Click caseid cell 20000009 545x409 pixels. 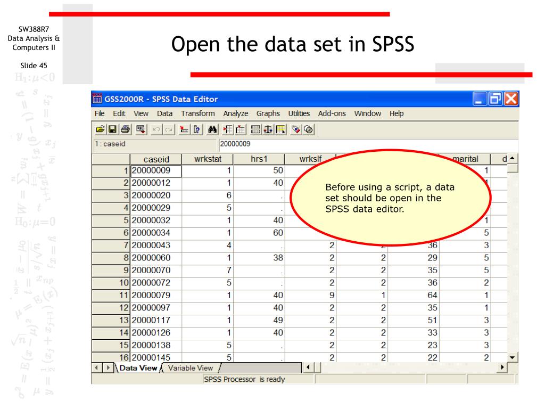click(156, 171)
